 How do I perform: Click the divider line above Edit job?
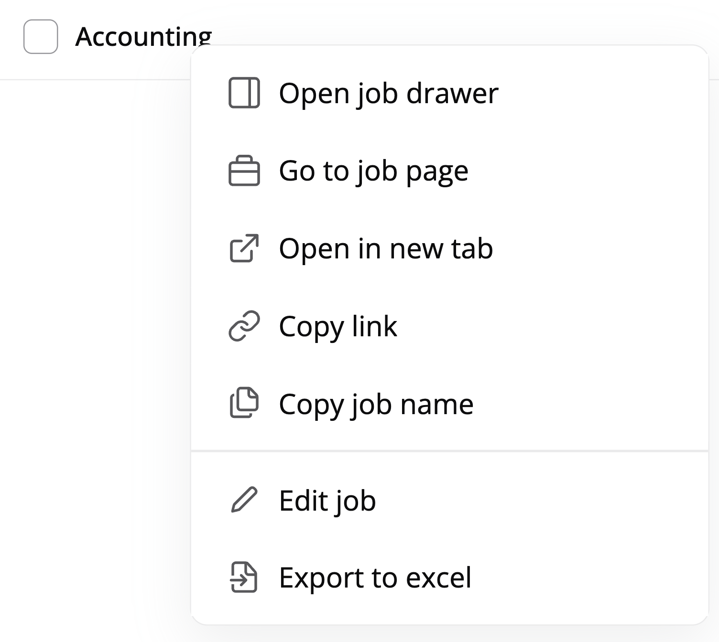[x=449, y=450]
